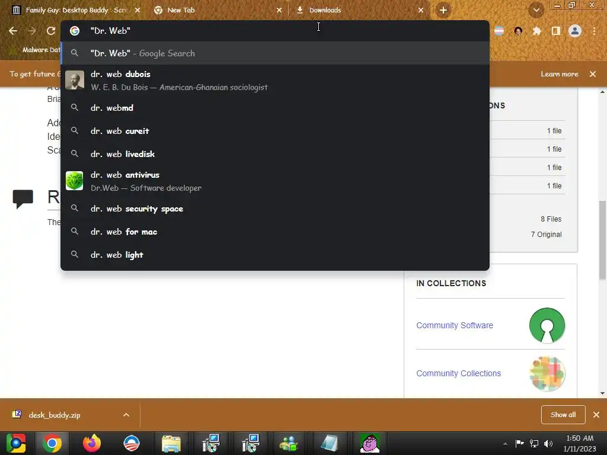Close the downloads shelf

[596, 415]
